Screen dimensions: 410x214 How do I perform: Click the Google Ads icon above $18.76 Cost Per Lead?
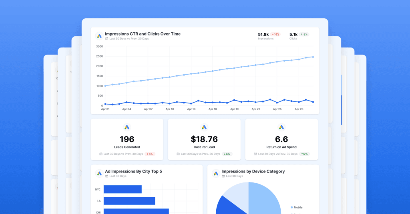pos(204,127)
